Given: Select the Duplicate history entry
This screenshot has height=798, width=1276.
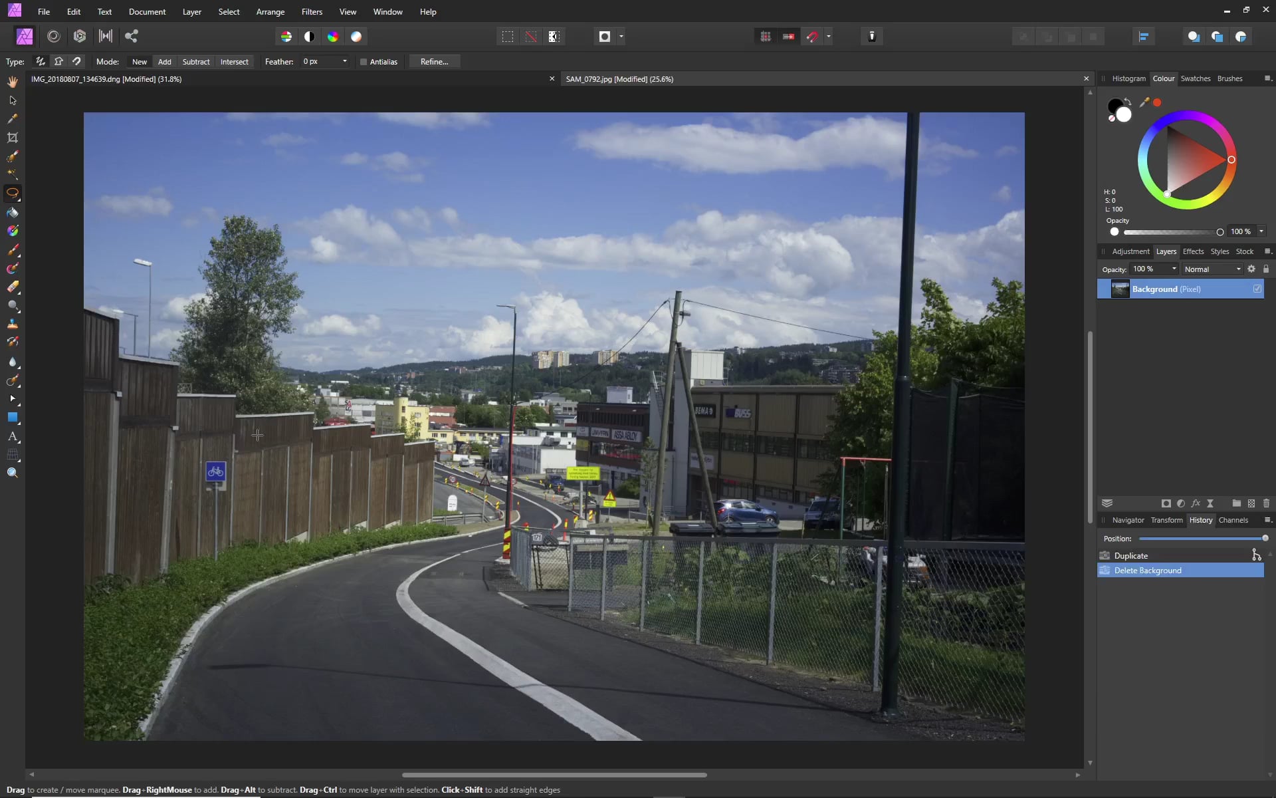Looking at the screenshot, I should 1180,556.
